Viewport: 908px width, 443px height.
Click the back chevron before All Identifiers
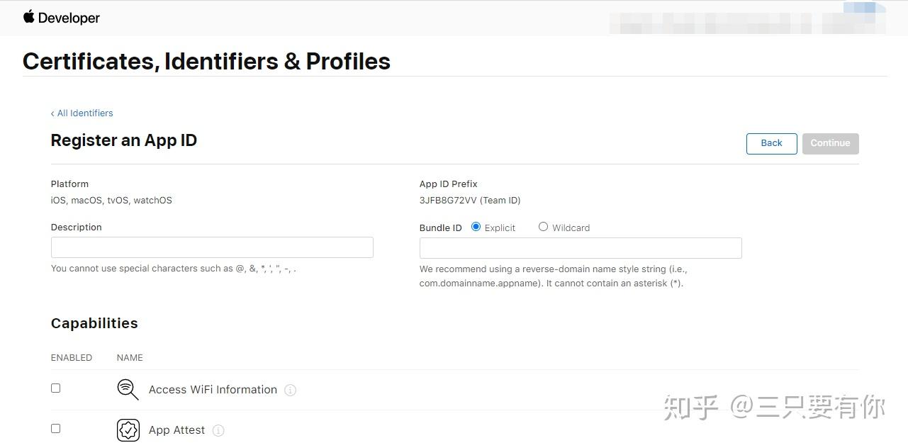[x=52, y=113]
